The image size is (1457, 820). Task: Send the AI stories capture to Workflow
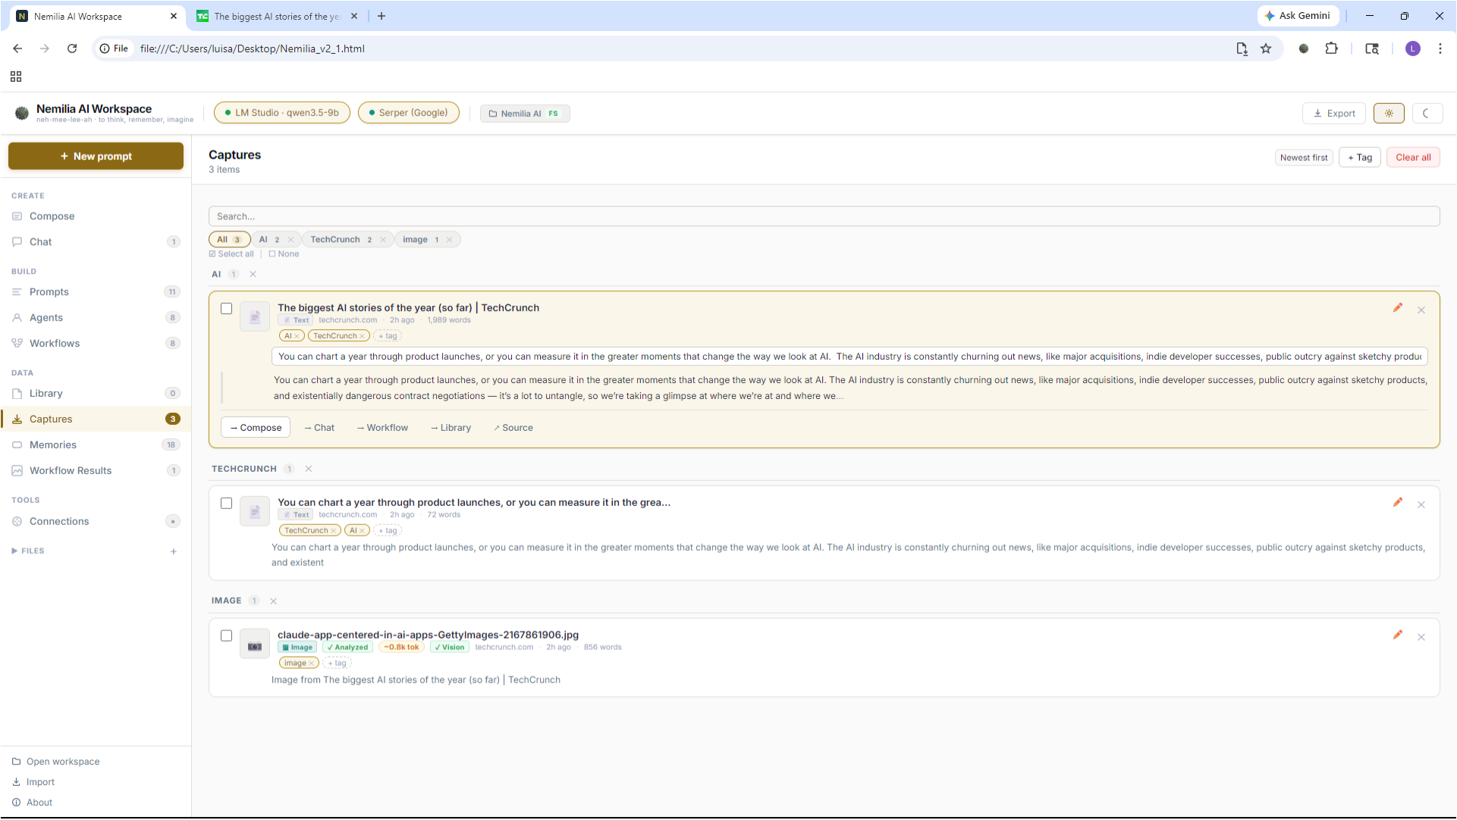point(382,427)
